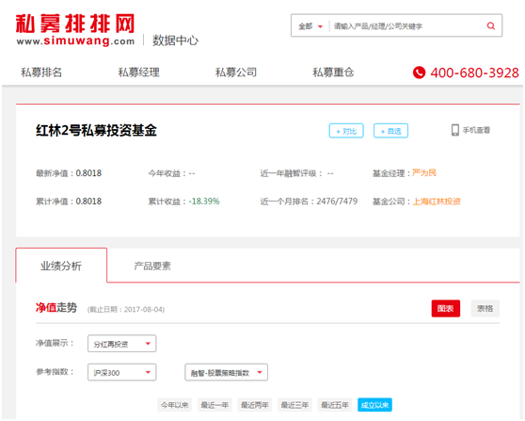Open fund company 上海红林投资 link
525x421 pixels.
[x=437, y=202]
